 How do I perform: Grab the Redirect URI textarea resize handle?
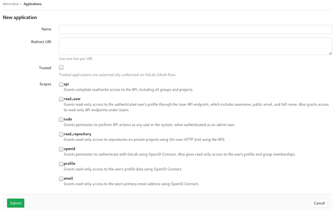click(330, 53)
